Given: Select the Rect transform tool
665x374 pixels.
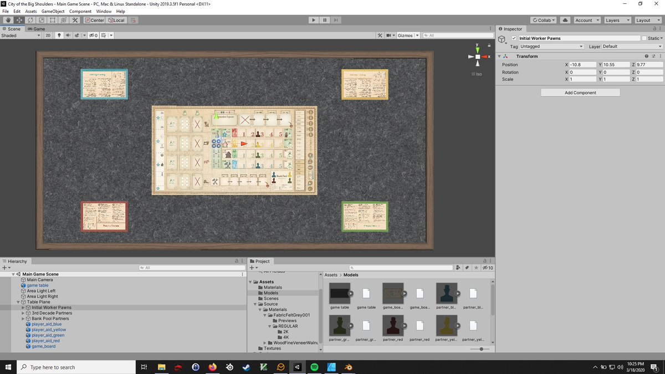Looking at the screenshot, I should click(53, 20).
